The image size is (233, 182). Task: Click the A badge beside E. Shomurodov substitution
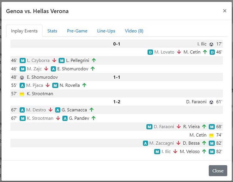53,69
